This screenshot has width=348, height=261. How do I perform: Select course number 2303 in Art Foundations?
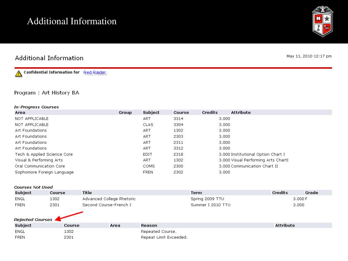pyautogui.click(x=178, y=136)
